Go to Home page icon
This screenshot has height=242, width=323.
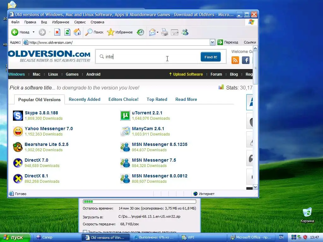(x=77, y=32)
